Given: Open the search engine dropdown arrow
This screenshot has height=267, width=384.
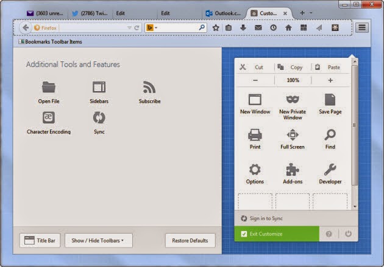Looking at the screenshot, I should click(x=156, y=27).
